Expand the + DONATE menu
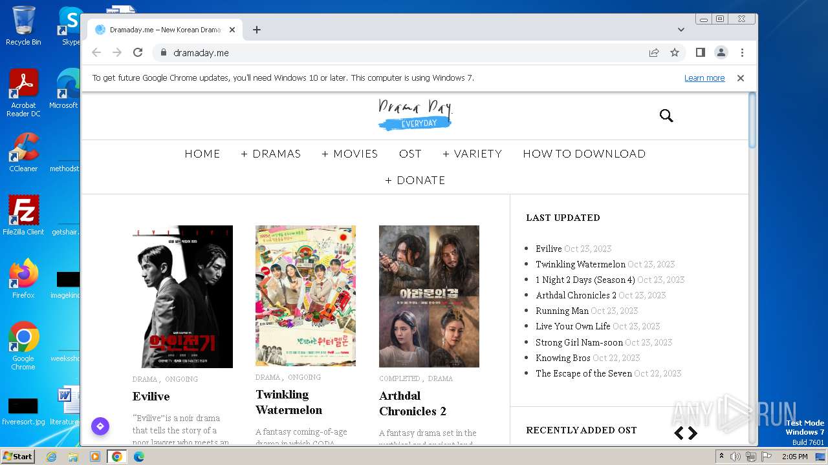The image size is (828, 465). click(x=415, y=180)
